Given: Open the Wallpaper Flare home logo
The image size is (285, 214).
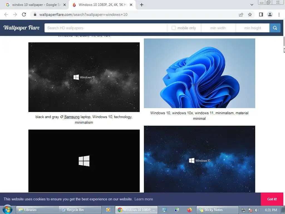Looking at the screenshot, I should click(x=21, y=28).
